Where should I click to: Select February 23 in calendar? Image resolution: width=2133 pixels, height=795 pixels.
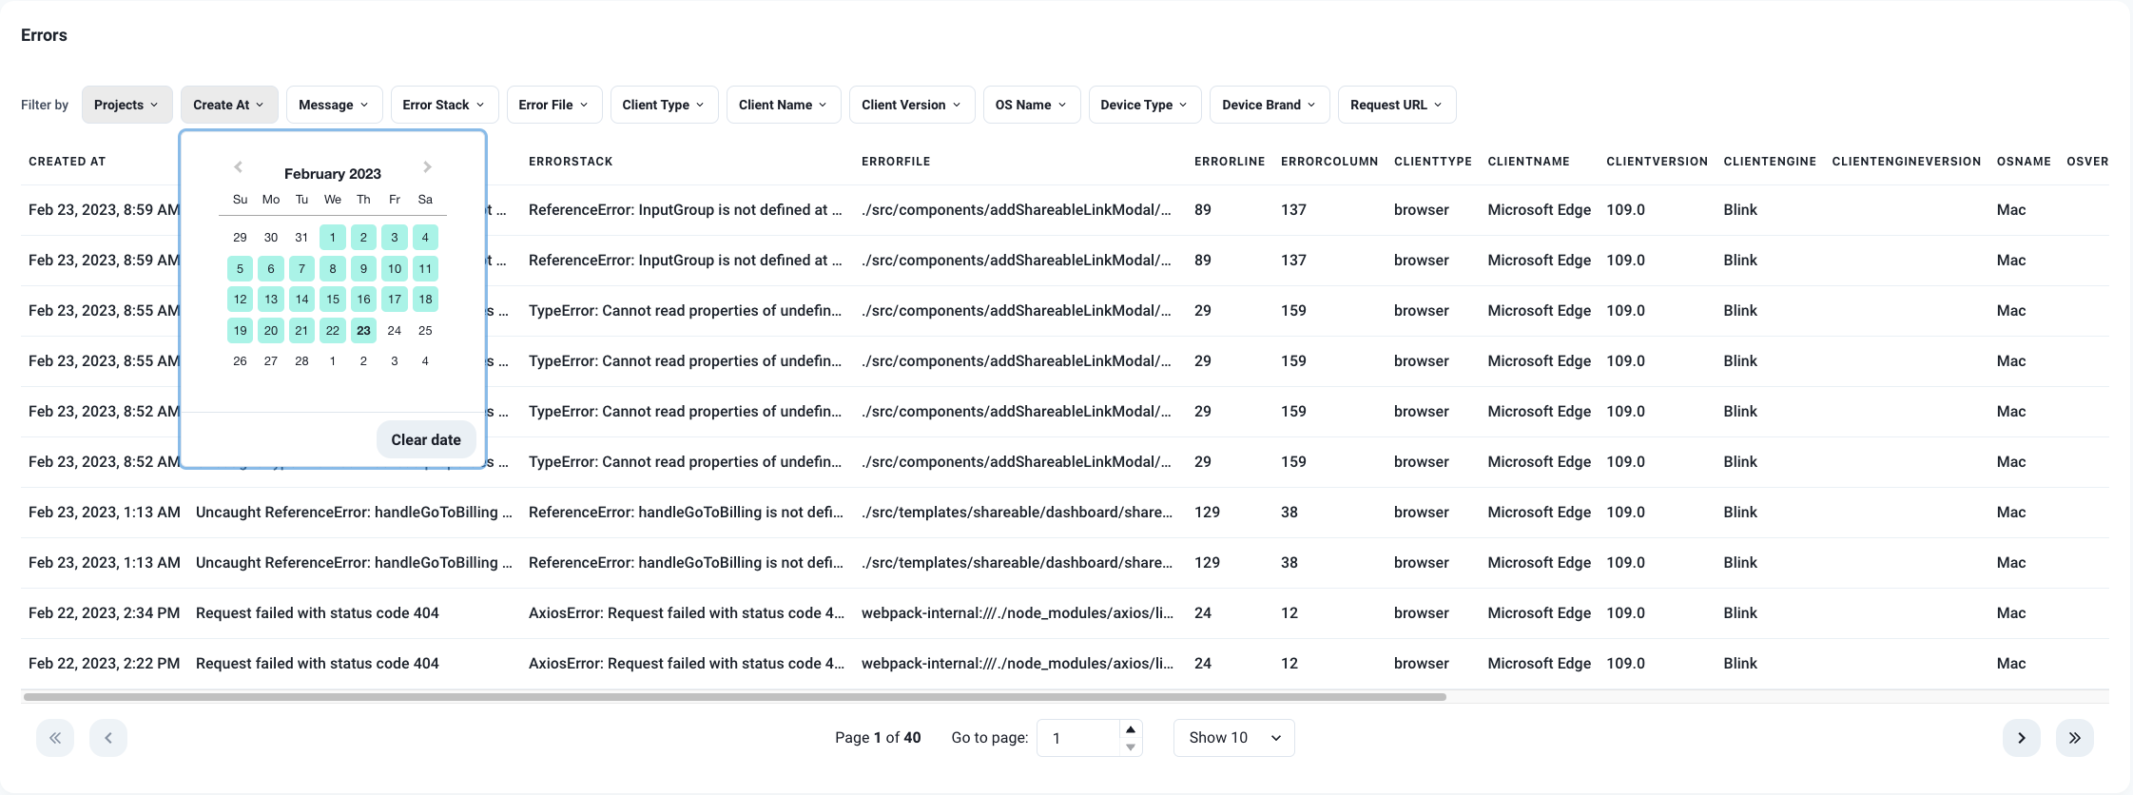pyautogui.click(x=363, y=330)
